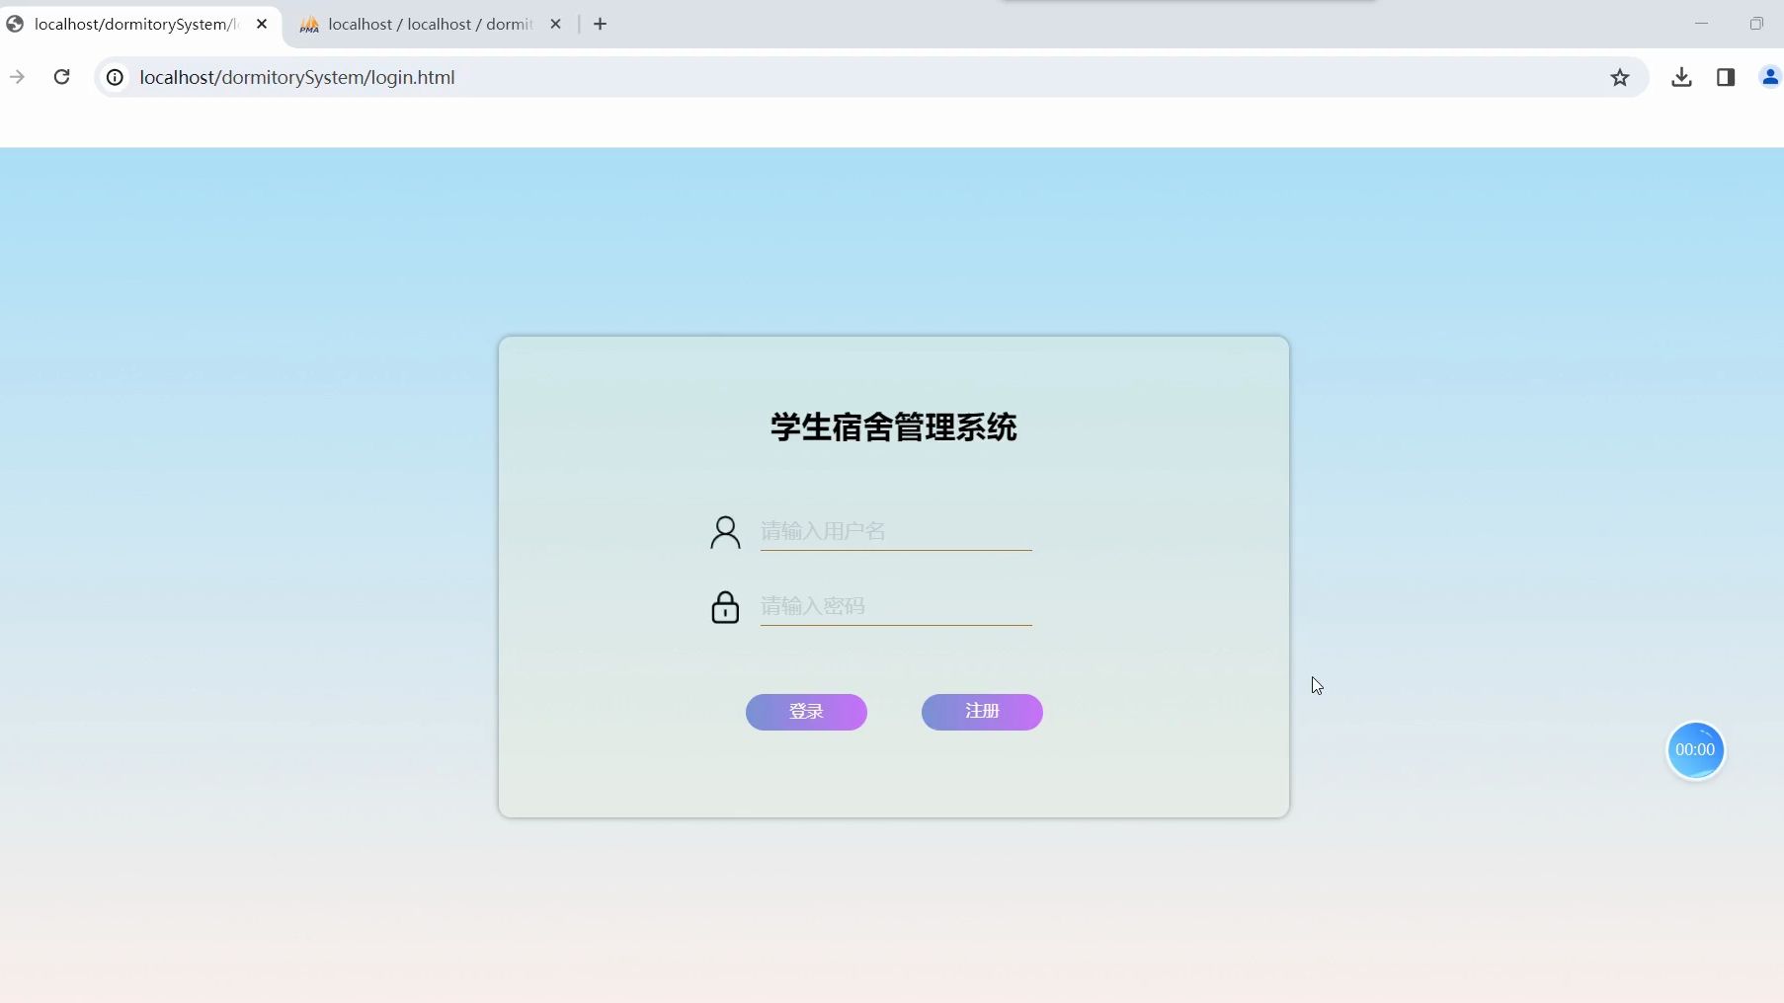Screen dimensions: 1784x1003
Task: Restore down the browser window
Action: (x=1756, y=24)
